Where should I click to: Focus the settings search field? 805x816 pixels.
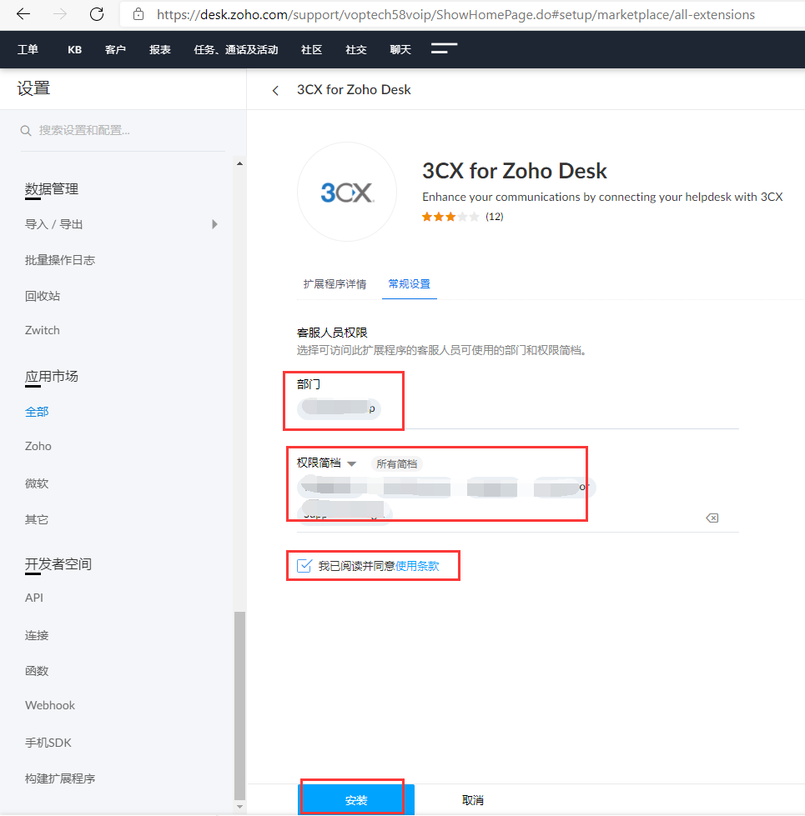[x=123, y=131]
